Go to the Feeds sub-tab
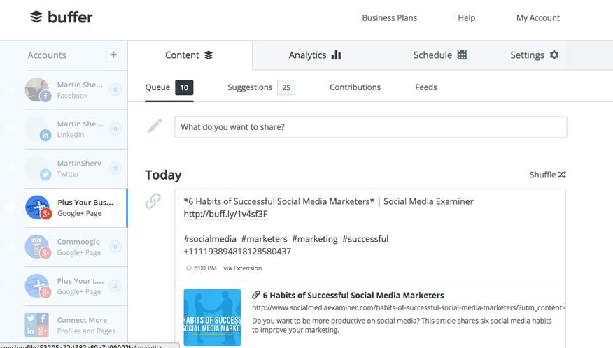This screenshot has height=348, width=613. pos(426,87)
